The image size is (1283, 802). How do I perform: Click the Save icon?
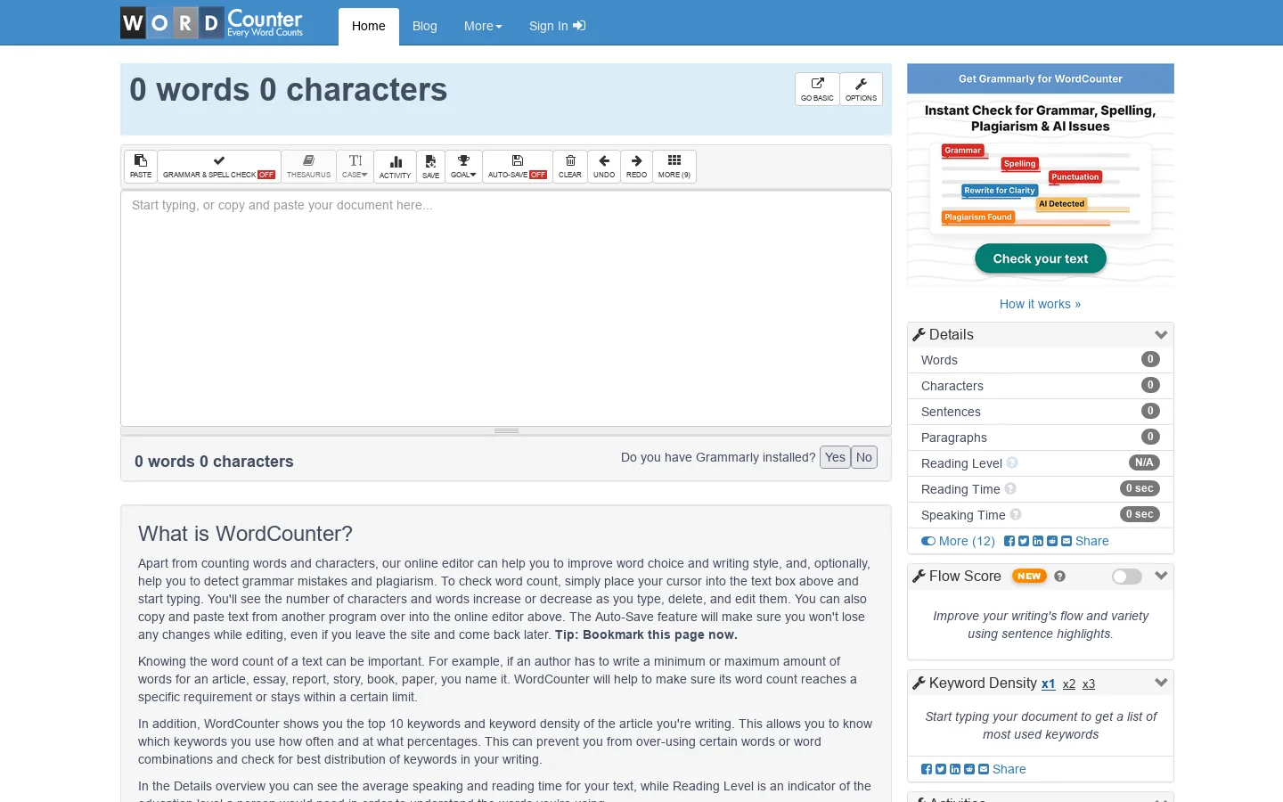[x=430, y=166]
